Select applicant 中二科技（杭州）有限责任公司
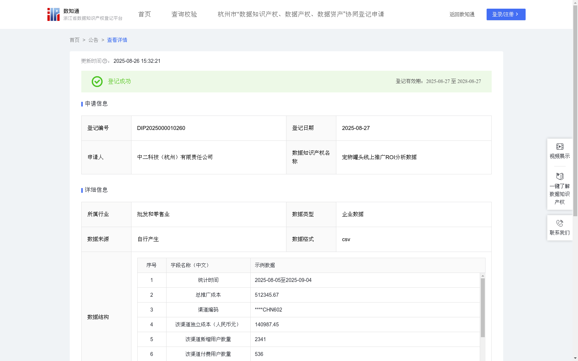The width and height of the screenshot is (578, 361). [x=175, y=157]
